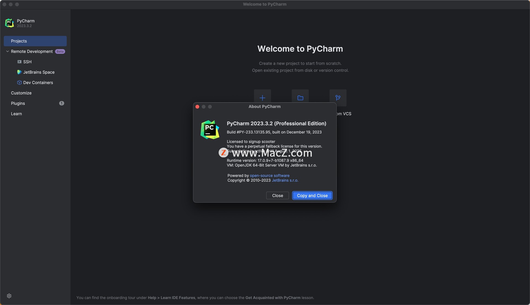Click 'Create a new project to start' text

click(x=300, y=63)
